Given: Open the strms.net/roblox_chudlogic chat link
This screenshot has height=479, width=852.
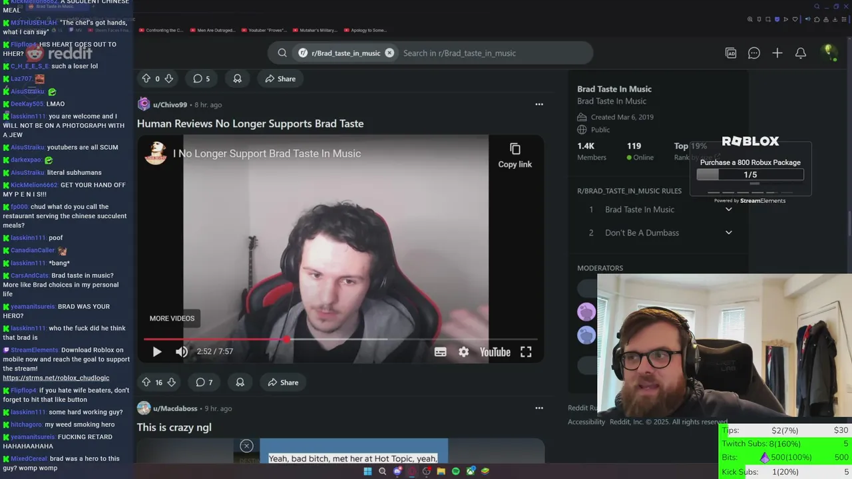Looking at the screenshot, I should click(x=56, y=378).
